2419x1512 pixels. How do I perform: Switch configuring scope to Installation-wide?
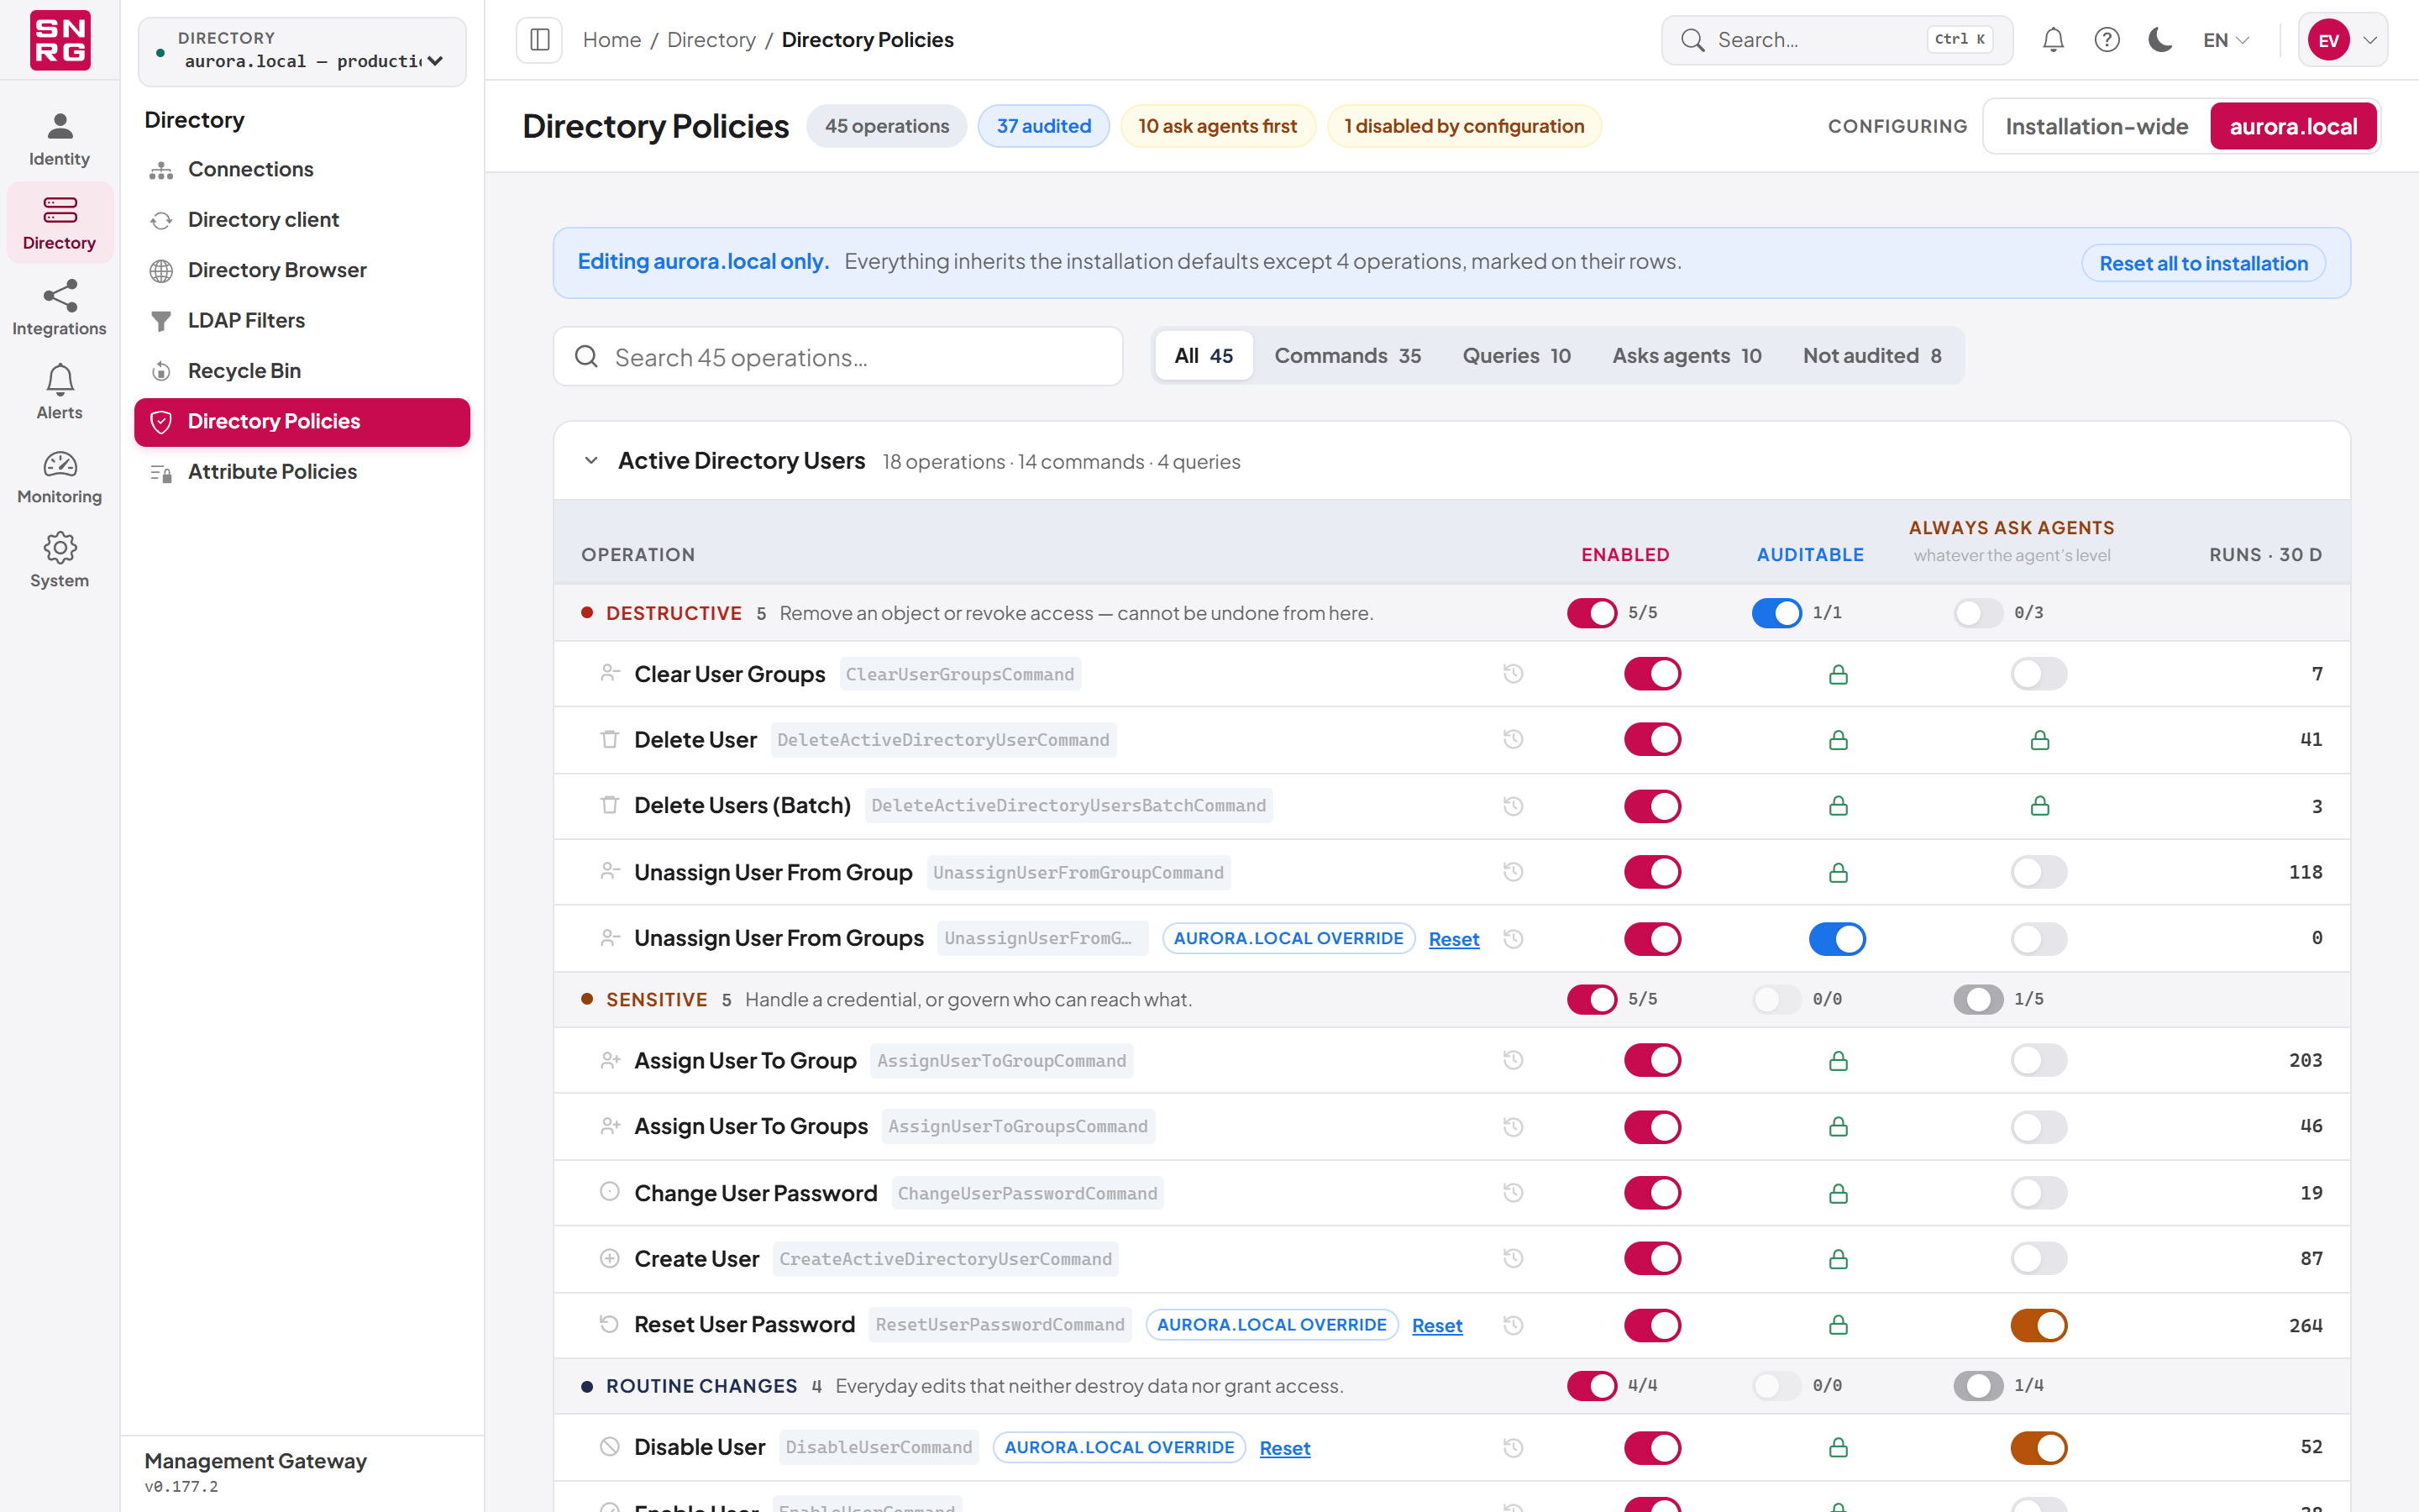coord(2096,127)
